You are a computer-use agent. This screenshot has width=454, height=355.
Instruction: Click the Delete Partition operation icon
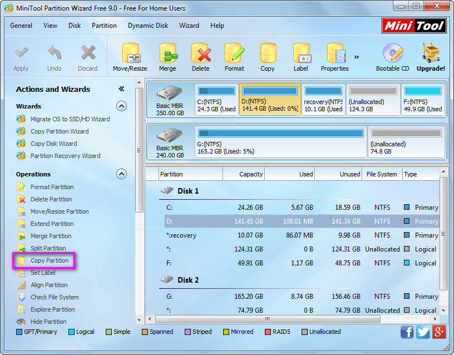click(21, 199)
